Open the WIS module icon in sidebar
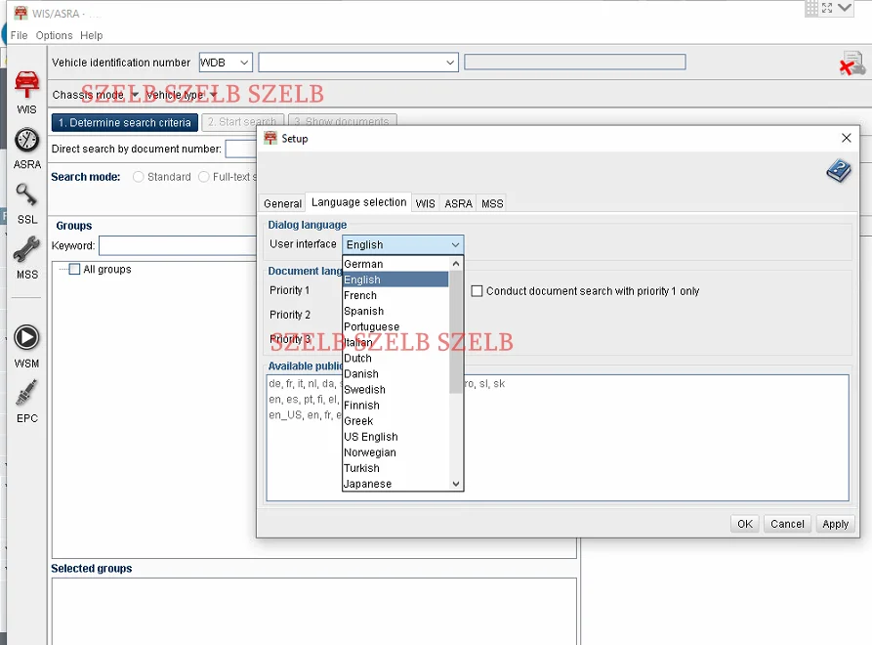Viewport: 872px width, 645px height. point(26,85)
